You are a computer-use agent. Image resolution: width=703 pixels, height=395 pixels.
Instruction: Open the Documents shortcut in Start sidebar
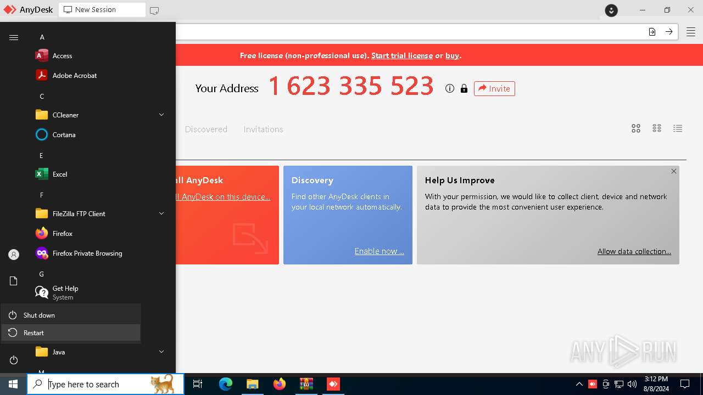pyautogui.click(x=14, y=281)
